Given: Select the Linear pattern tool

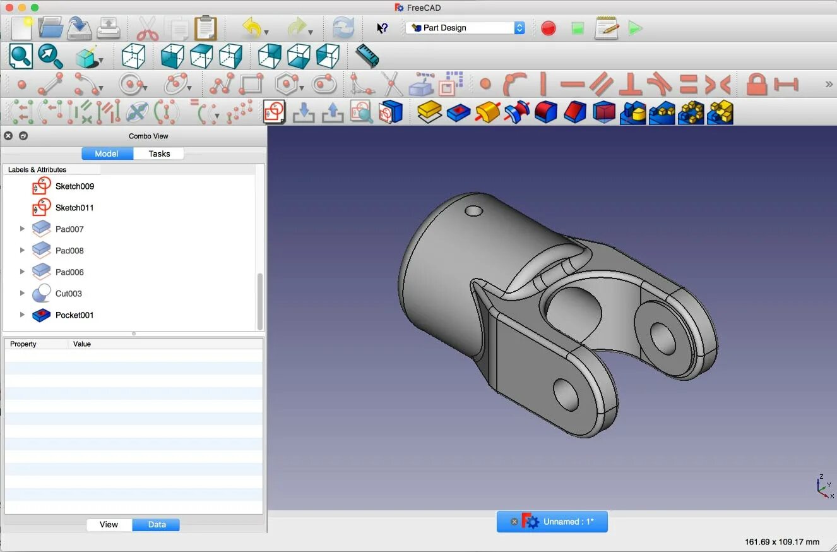Looking at the screenshot, I should 662,112.
